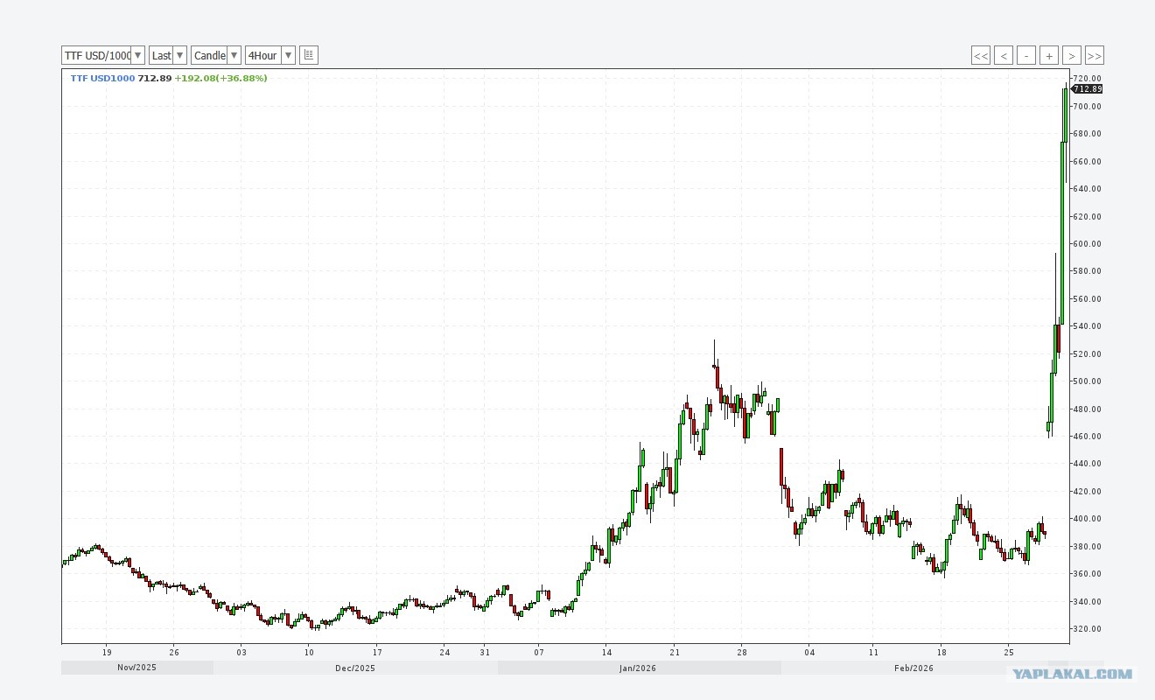Select the Feb/2026 month segment
The image size is (1155, 700).
click(x=913, y=668)
